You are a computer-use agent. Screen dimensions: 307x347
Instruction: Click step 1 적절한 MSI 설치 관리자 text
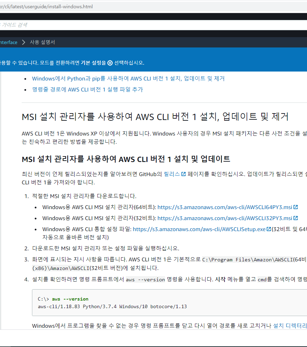[x=84, y=196]
